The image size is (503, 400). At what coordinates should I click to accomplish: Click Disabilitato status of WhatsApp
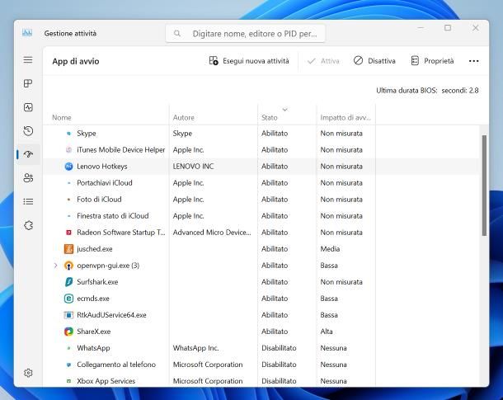(279, 348)
